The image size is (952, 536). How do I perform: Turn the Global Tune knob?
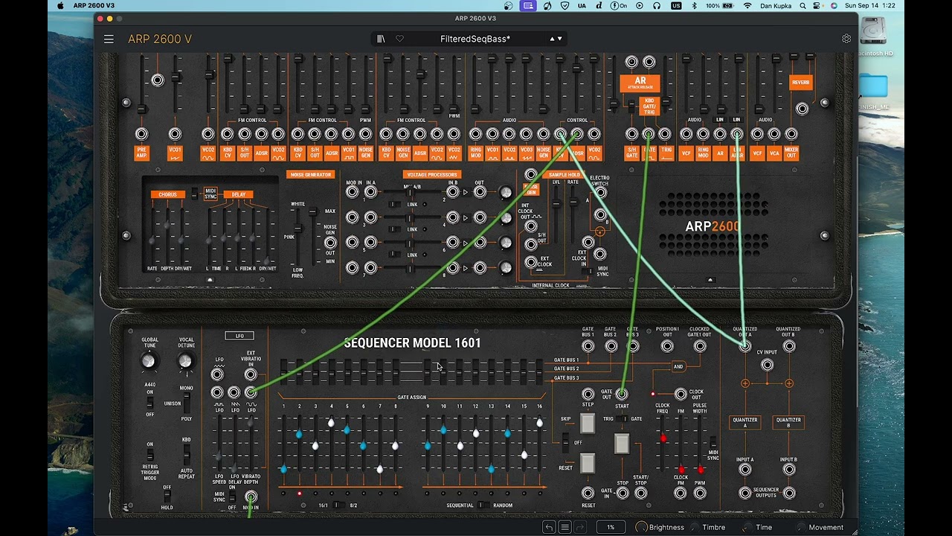click(149, 361)
